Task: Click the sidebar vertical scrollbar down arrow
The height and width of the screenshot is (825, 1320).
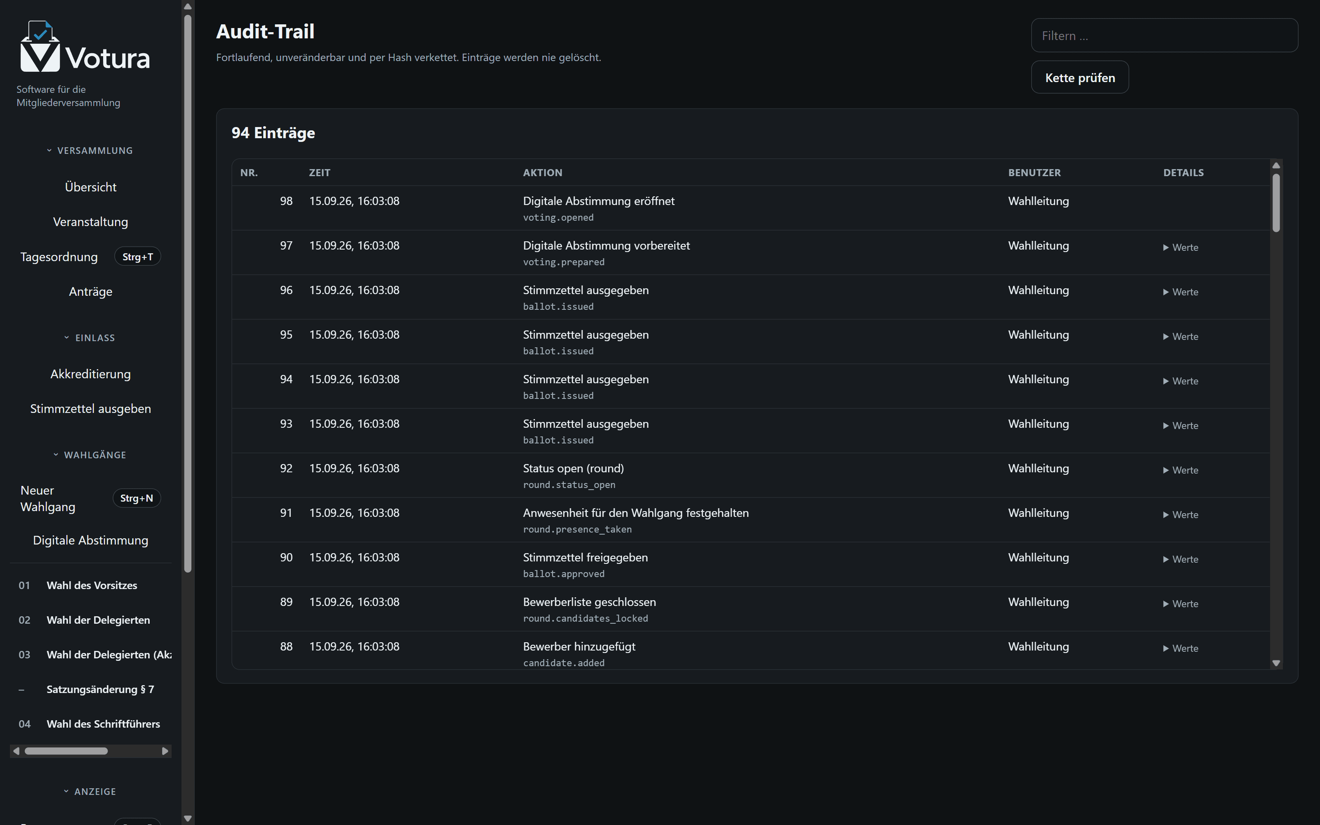Action: pyautogui.click(x=188, y=818)
